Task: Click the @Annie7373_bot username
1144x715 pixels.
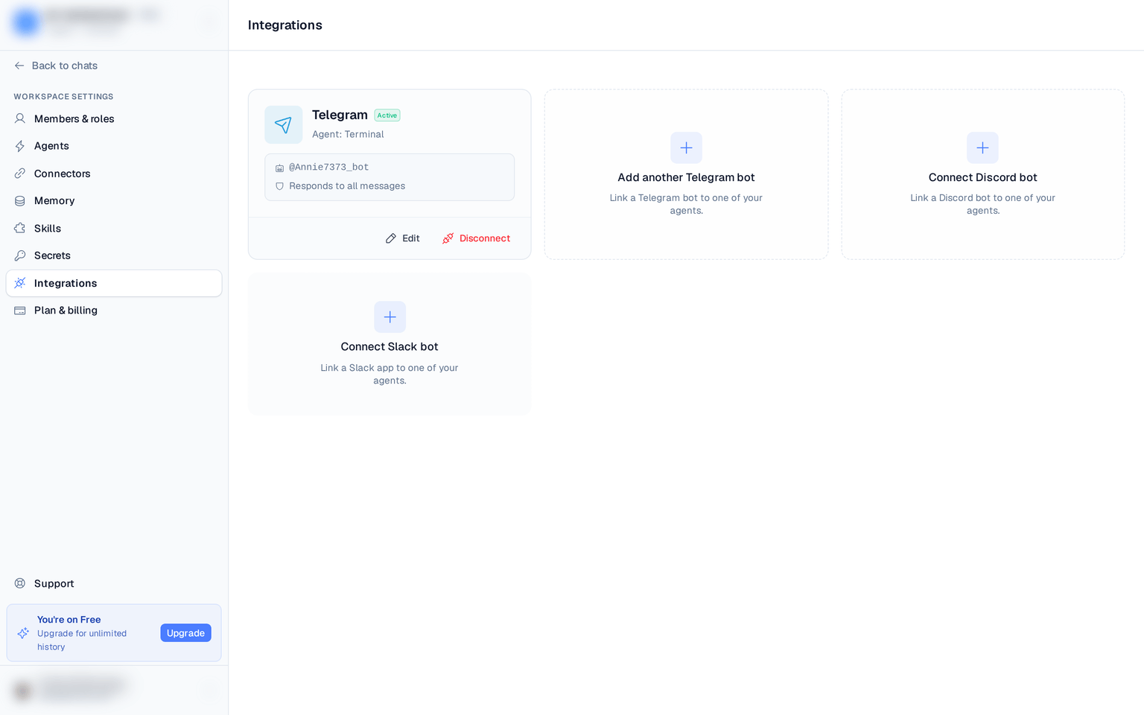Action: tap(328, 167)
